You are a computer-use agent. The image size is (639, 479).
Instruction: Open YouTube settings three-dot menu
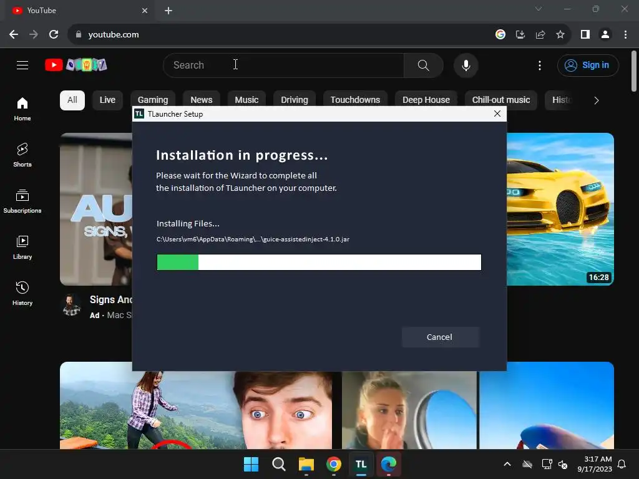click(540, 65)
